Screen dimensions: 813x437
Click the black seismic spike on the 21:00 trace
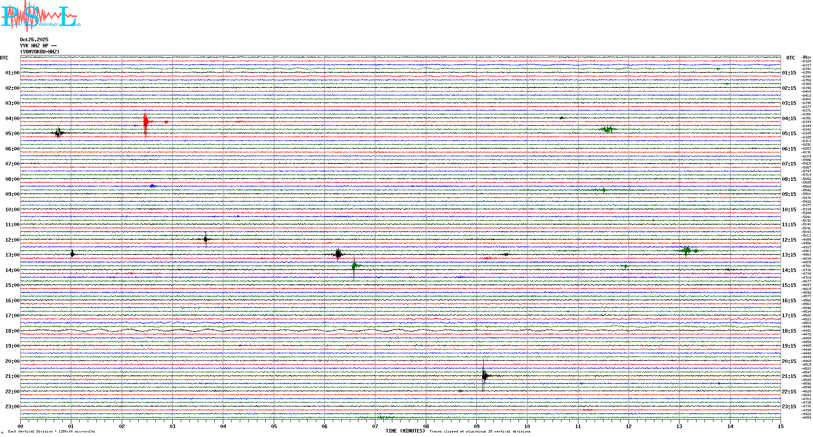pyautogui.click(x=484, y=376)
